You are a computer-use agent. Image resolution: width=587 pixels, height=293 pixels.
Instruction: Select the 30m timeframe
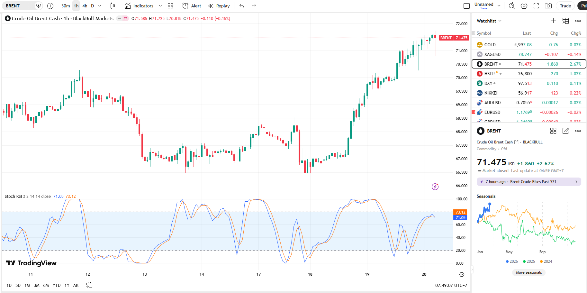(x=66, y=6)
